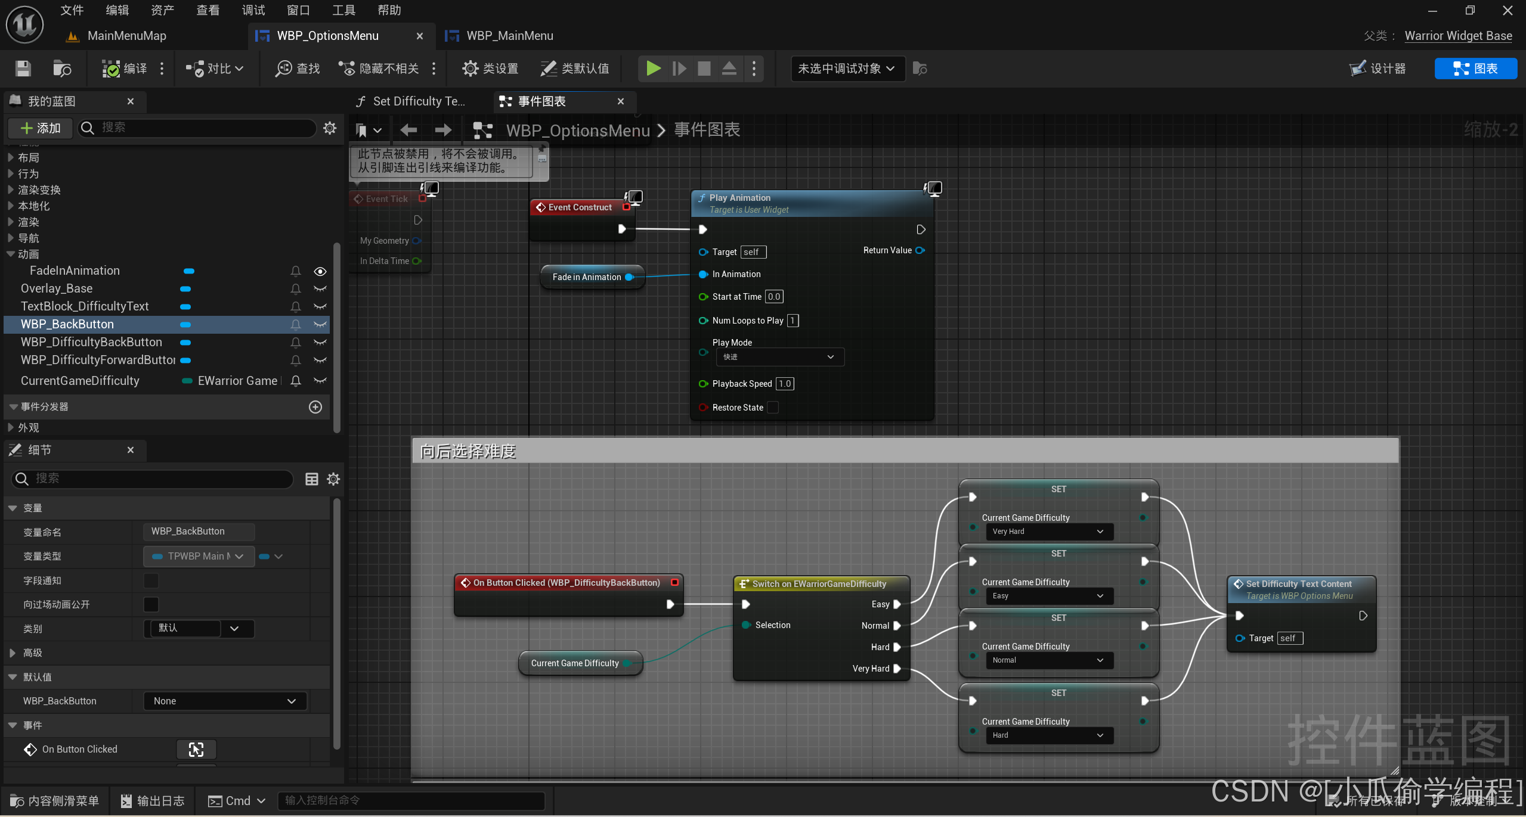Navigate back in graph history
Image resolution: width=1526 pixels, height=817 pixels.
(408, 130)
